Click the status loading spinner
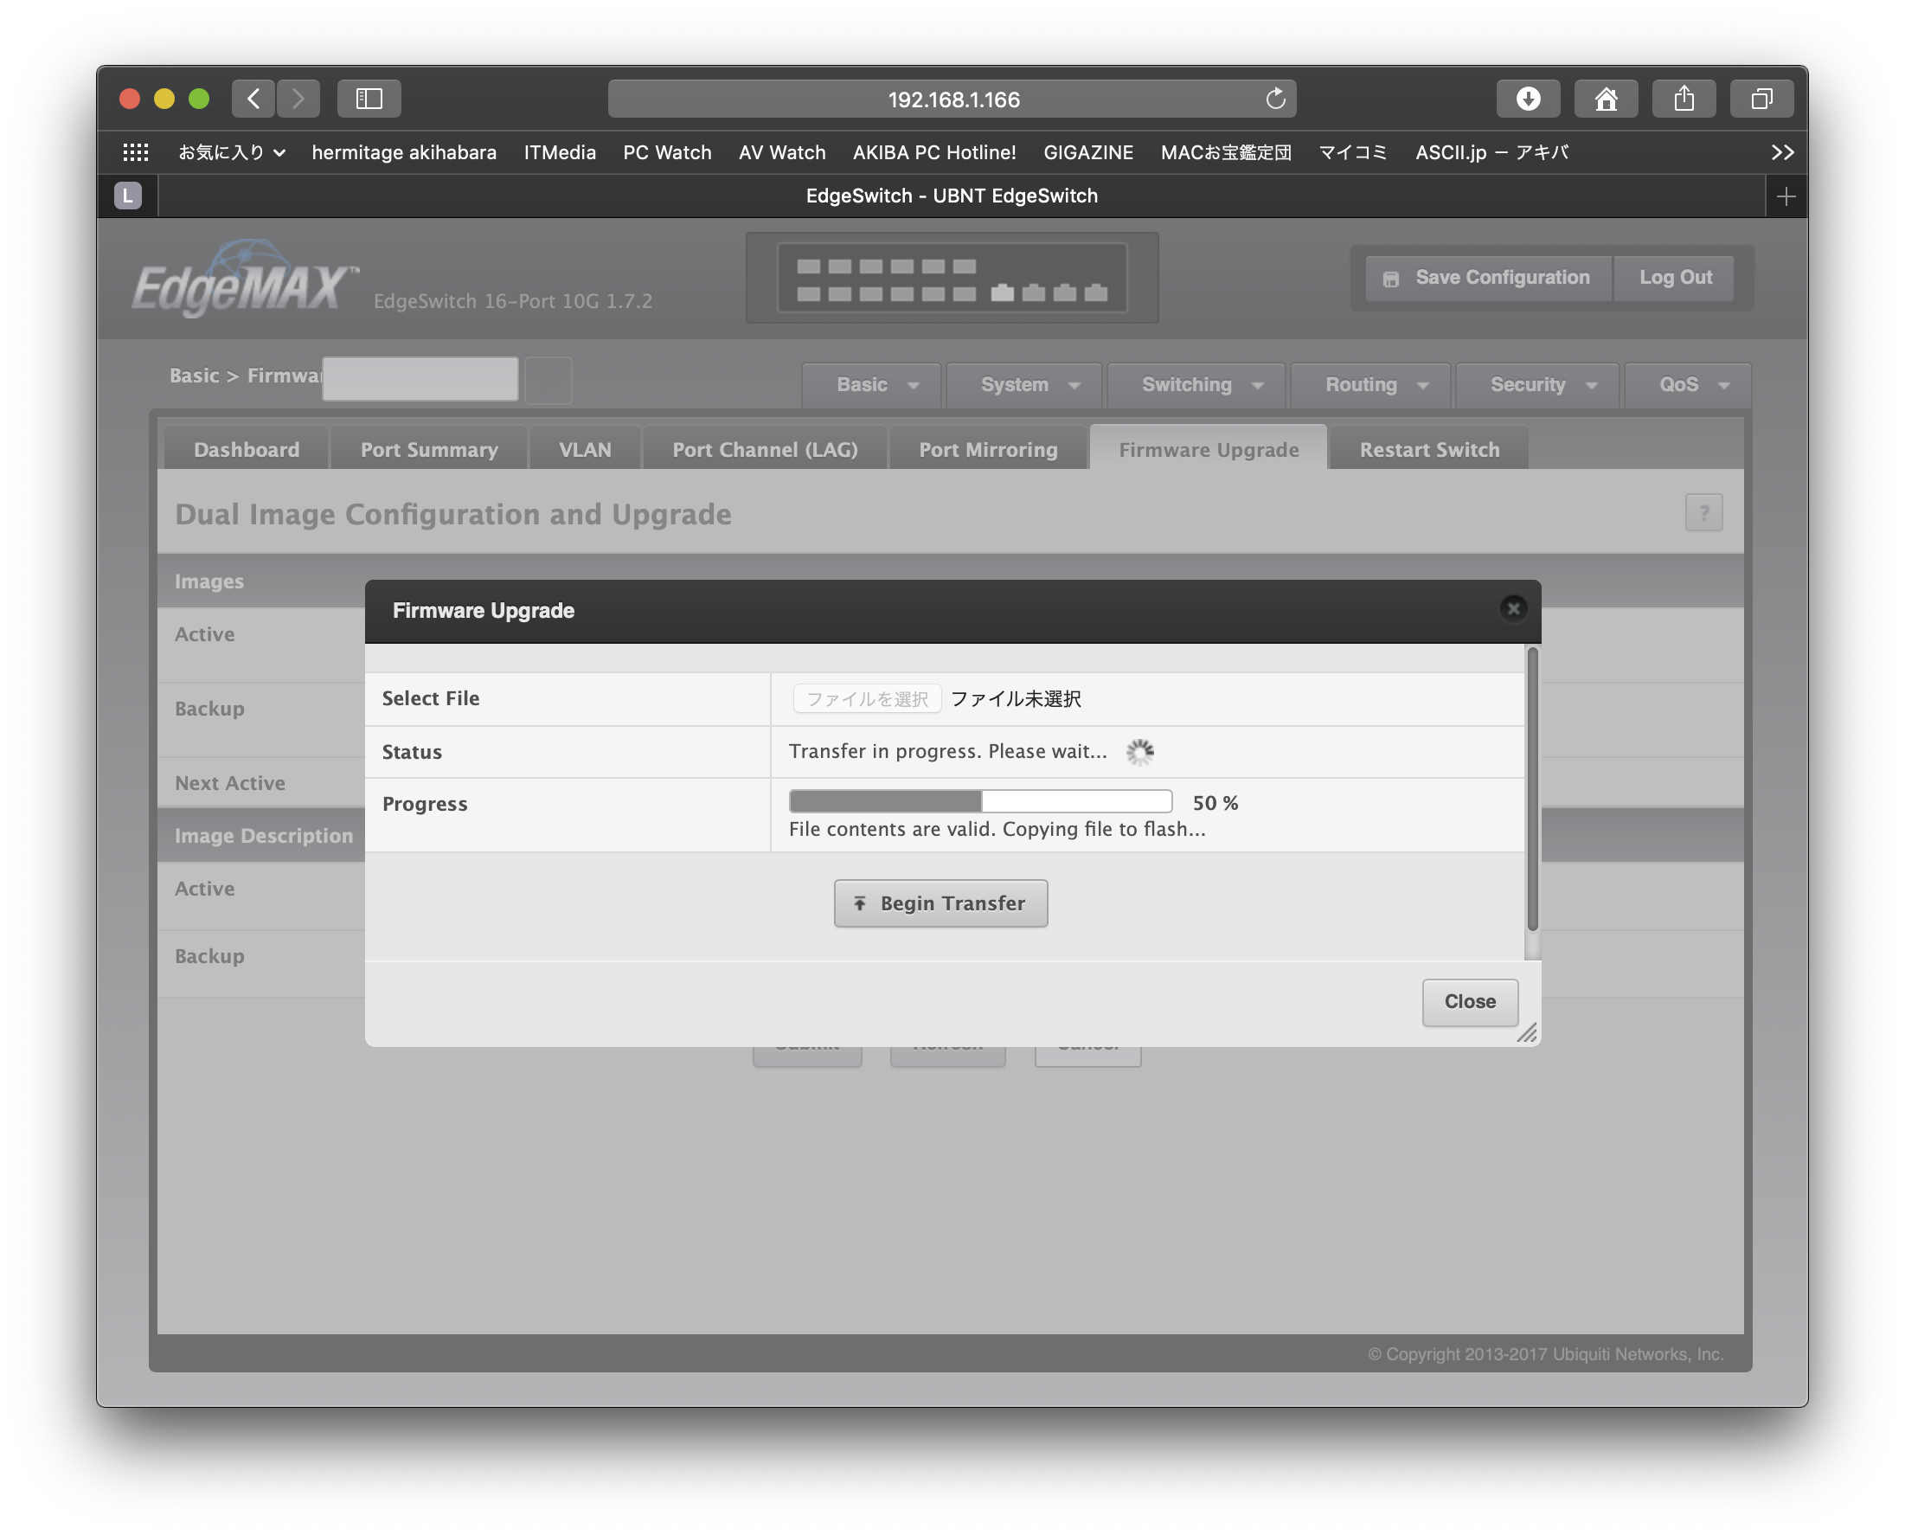The height and width of the screenshot is (1535, 1905). tap(1139, 753)
